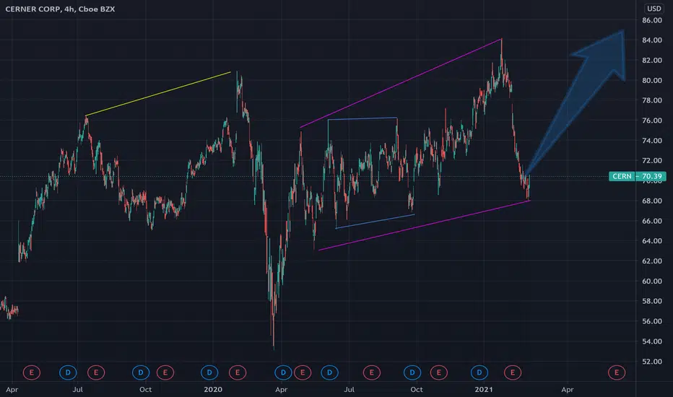This screenshot has width=673, height=397.
Task: Click the 58.00 price axis label
Action: point(652,301)
